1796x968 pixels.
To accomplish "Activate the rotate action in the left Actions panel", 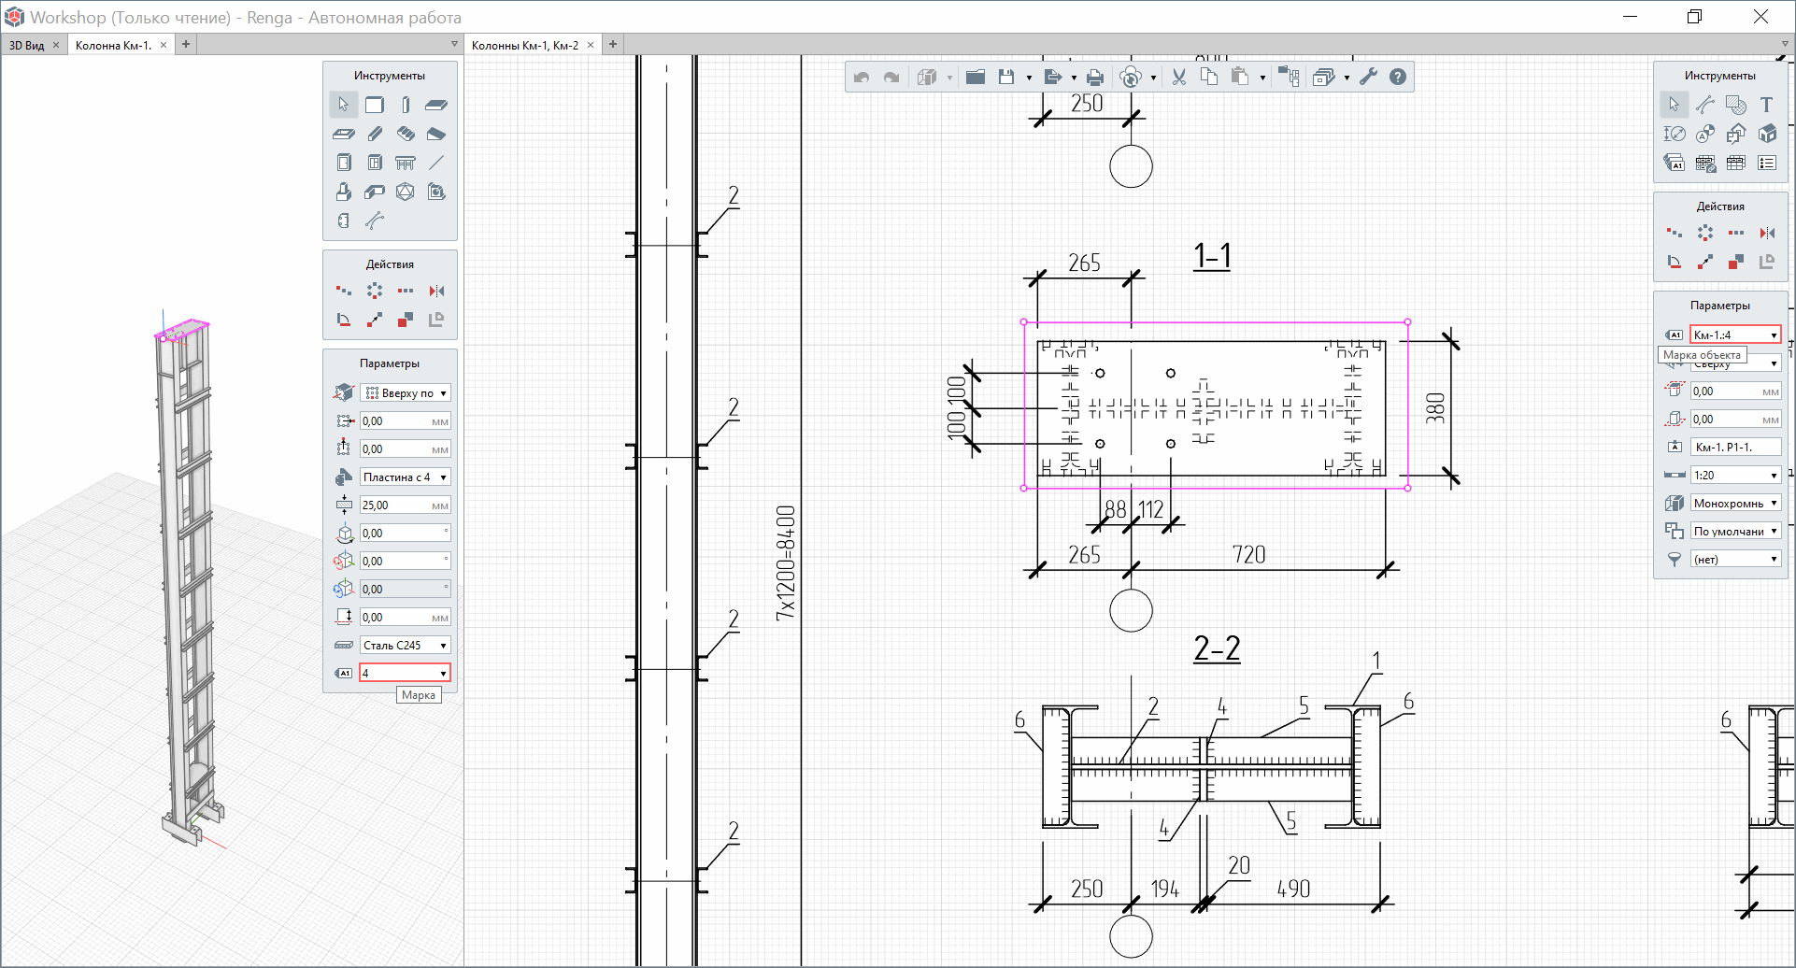I will pos(344,320).
